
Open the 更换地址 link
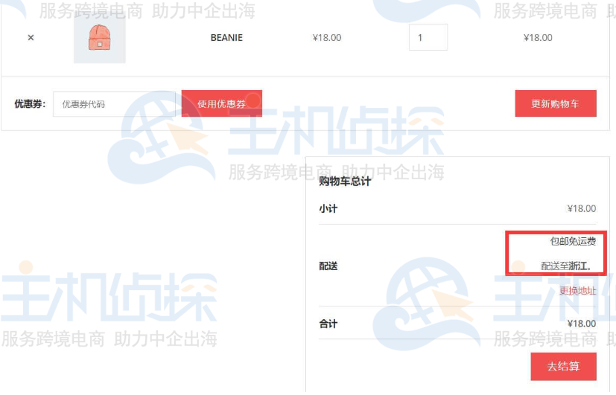pyautogui.click(x=577, y=291)
